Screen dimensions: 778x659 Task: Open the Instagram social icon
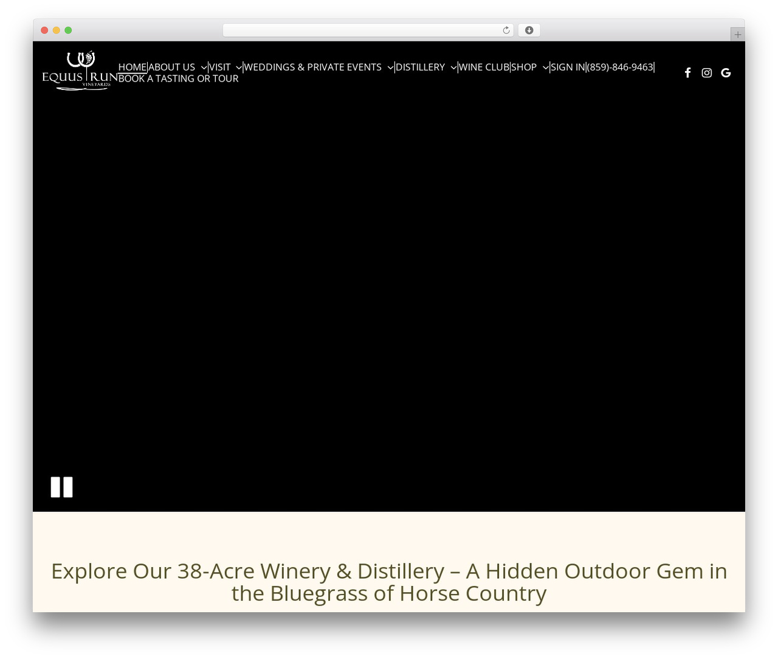coord(706,73)
